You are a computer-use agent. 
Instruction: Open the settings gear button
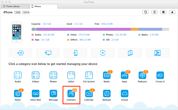coord(163,12)
